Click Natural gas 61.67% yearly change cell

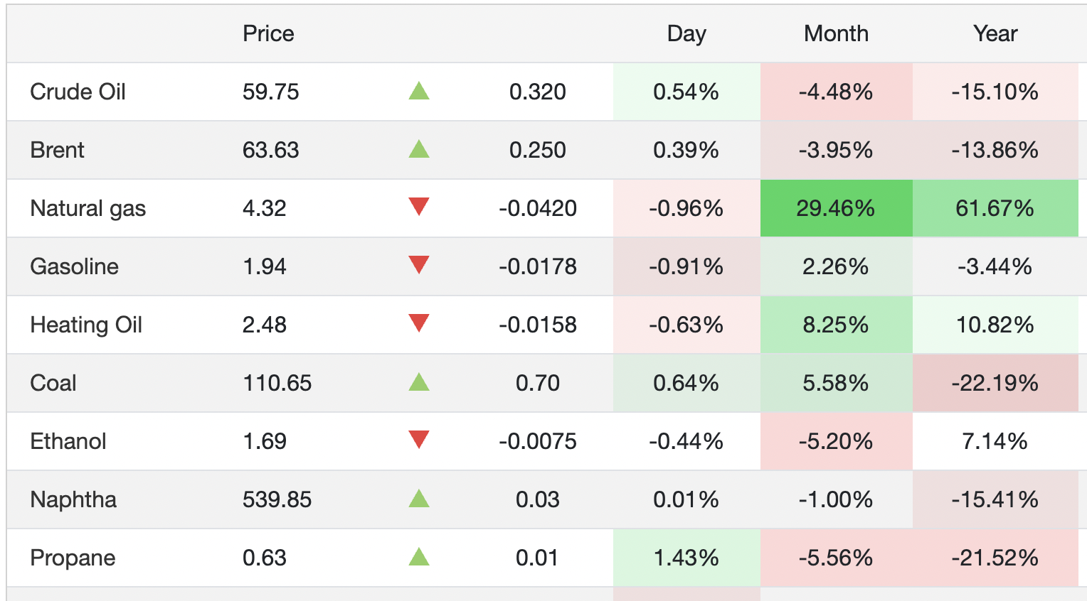click(995, 208)
